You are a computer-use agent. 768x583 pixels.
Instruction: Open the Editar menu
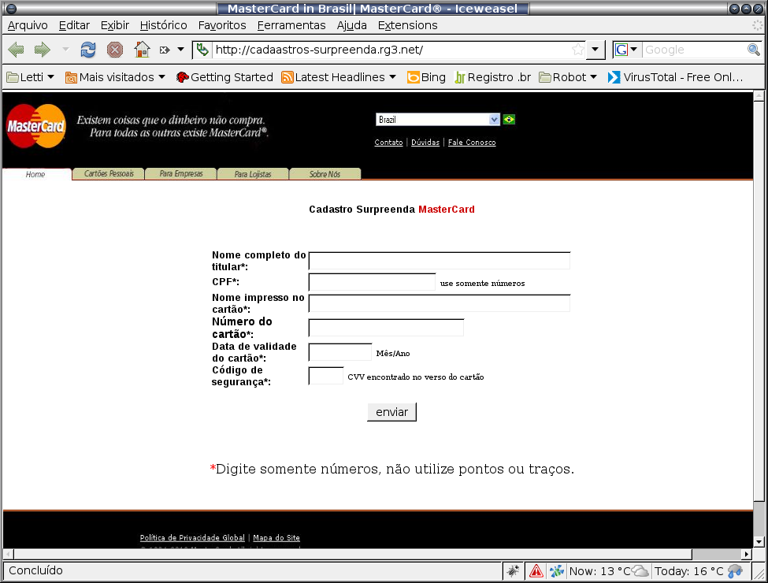pos(75,25)
